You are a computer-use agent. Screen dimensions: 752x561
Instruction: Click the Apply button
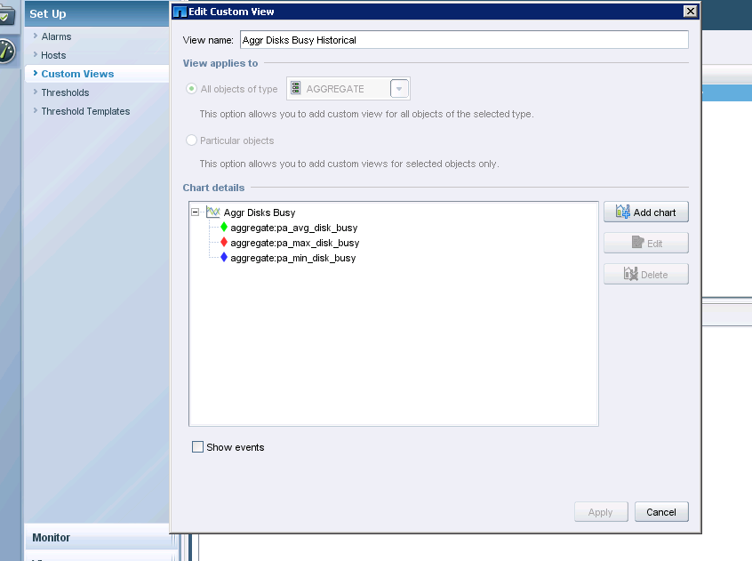click(x=601, y=512)
